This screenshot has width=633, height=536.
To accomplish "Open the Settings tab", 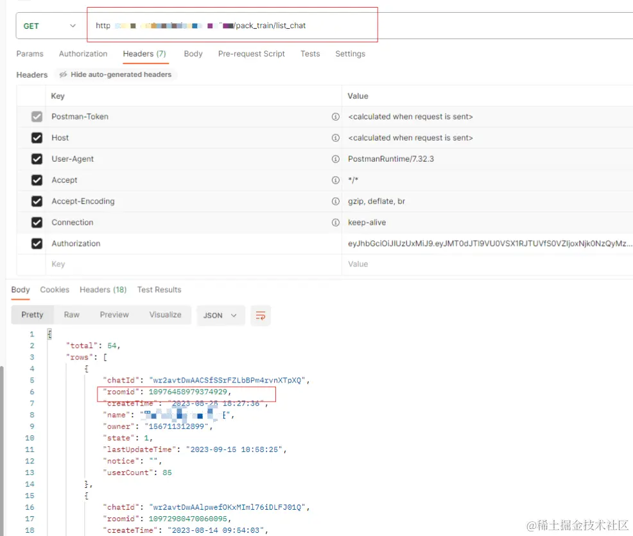I will point(351,54).
